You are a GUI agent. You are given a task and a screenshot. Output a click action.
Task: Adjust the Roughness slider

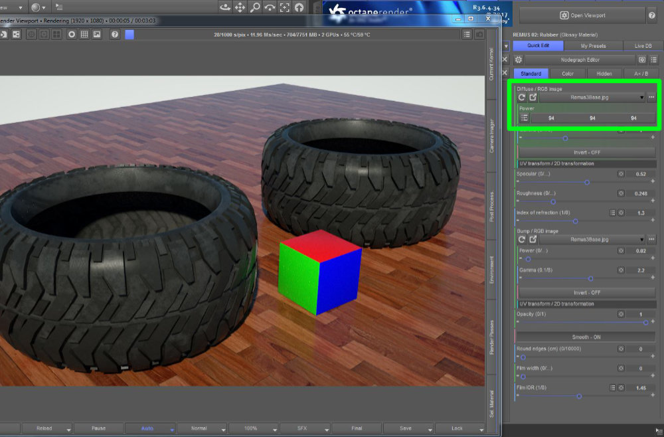(552, 201)
